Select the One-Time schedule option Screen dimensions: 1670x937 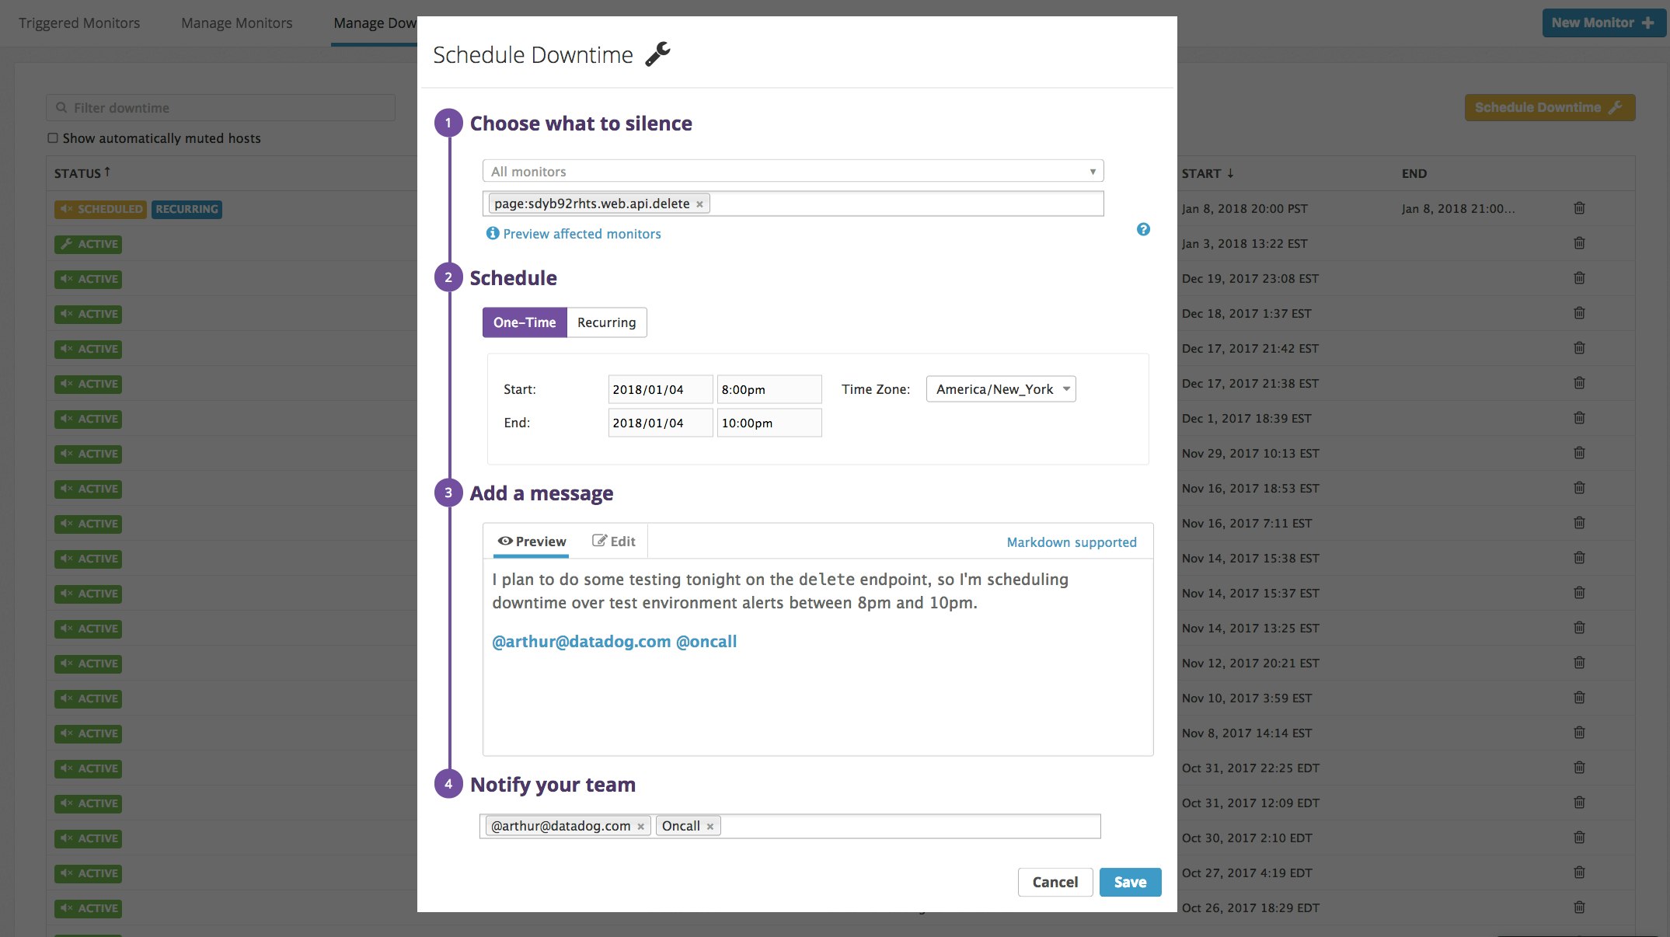point(525,322)
